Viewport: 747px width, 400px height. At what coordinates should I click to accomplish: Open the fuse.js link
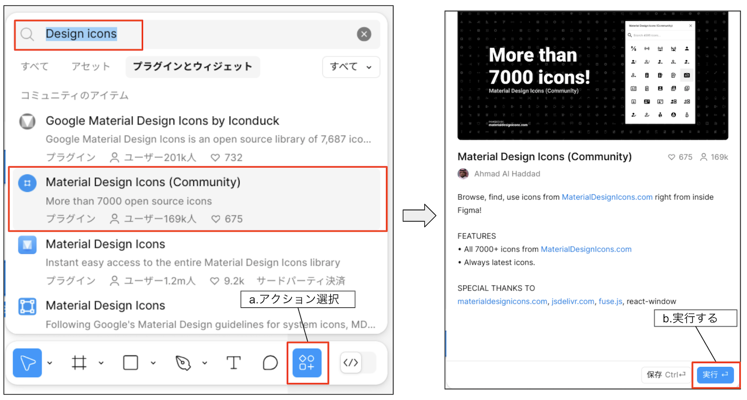pos(611,301)
